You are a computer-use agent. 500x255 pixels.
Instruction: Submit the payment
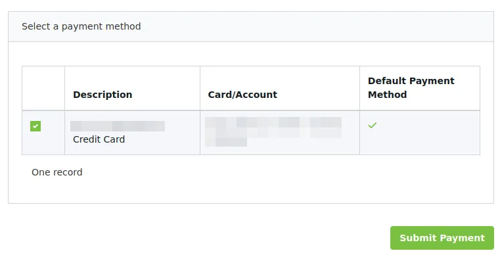click(442, 238)
